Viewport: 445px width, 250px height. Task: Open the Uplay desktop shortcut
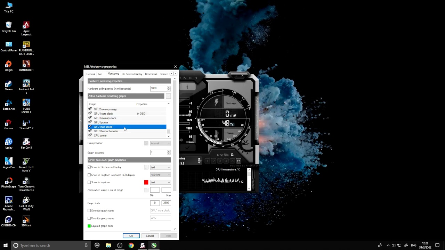coord(9,144)
